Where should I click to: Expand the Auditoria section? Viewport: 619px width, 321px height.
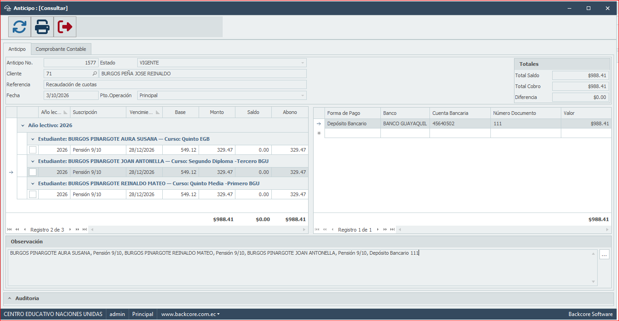point(10,298)
